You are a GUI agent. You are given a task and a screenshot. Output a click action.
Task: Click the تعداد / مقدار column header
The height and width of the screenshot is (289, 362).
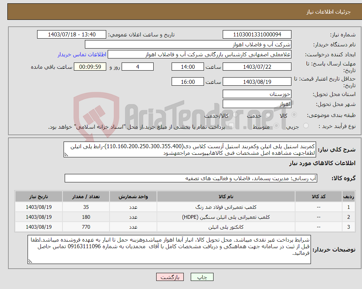point(86,197)
